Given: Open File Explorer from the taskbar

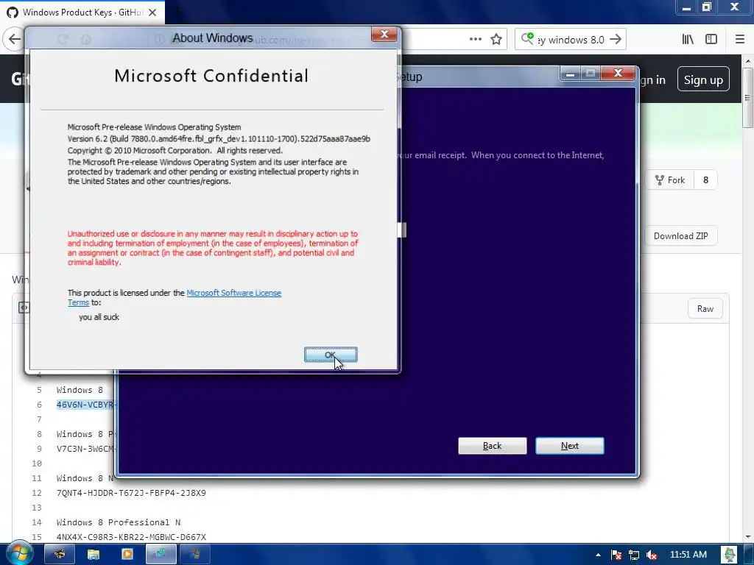Looking at the screenshot, I should (94, 555).
